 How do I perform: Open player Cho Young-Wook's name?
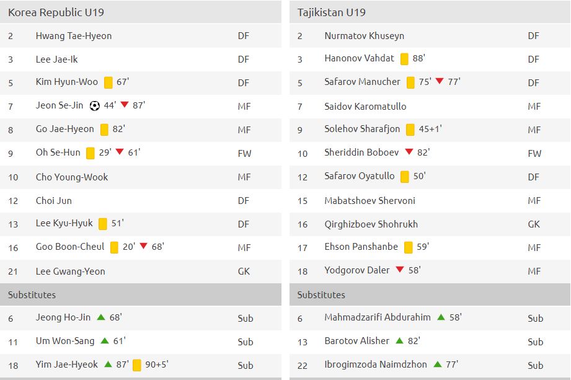coord(72,177)
